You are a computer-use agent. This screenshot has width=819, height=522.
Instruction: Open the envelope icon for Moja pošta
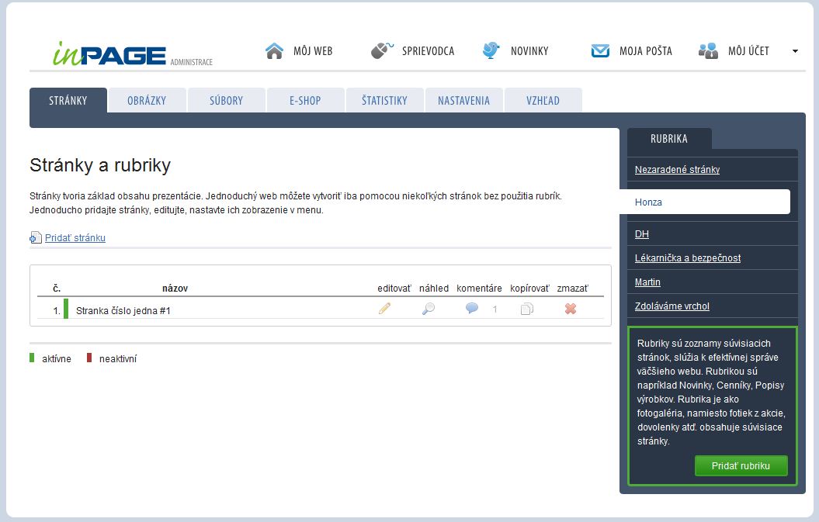click(x=600, y=51)
